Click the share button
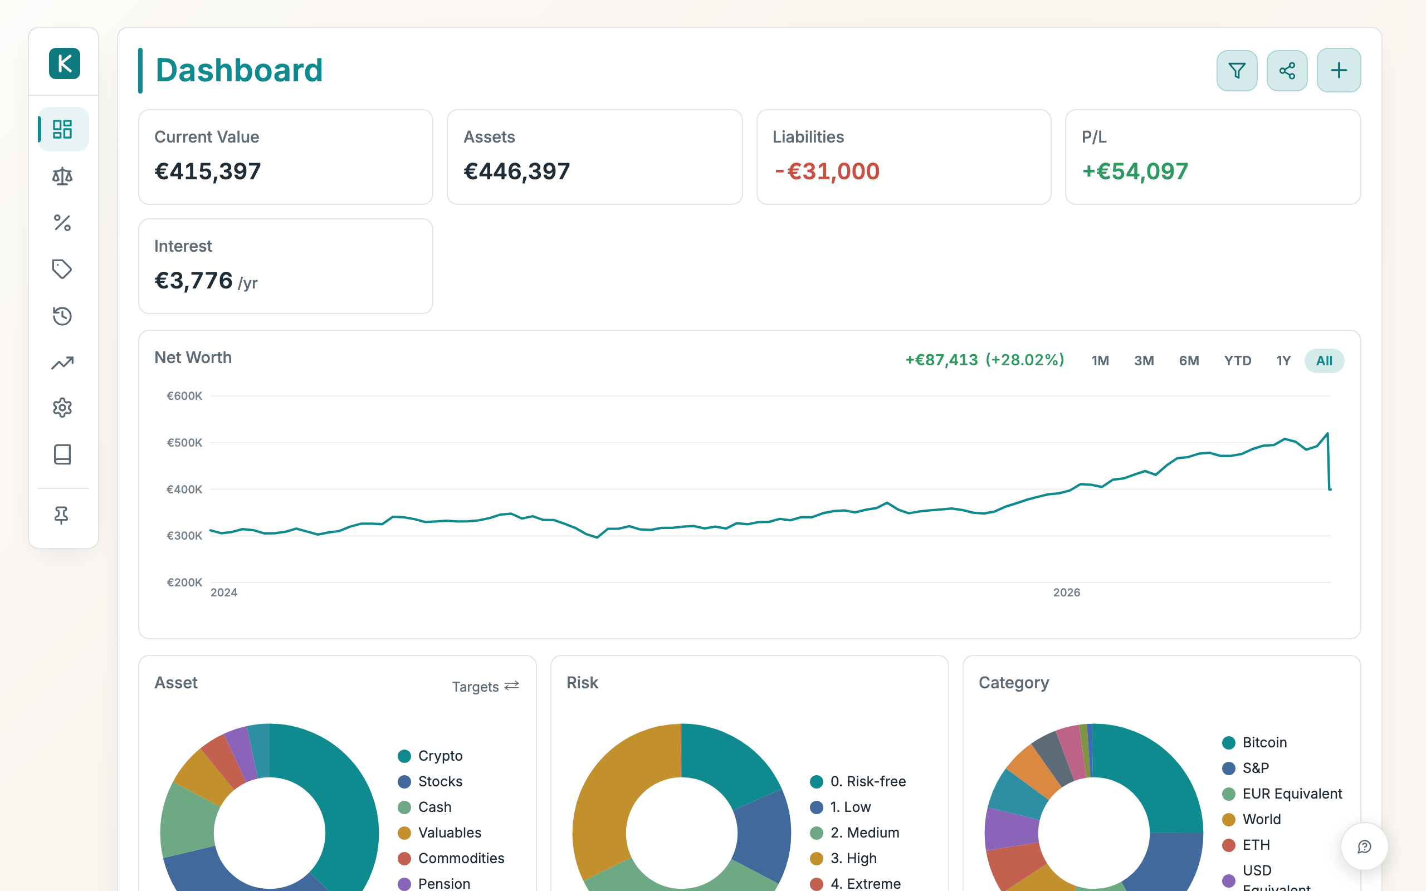The height and width of the screenshot is (891, 1426). tap(1287, 71)
